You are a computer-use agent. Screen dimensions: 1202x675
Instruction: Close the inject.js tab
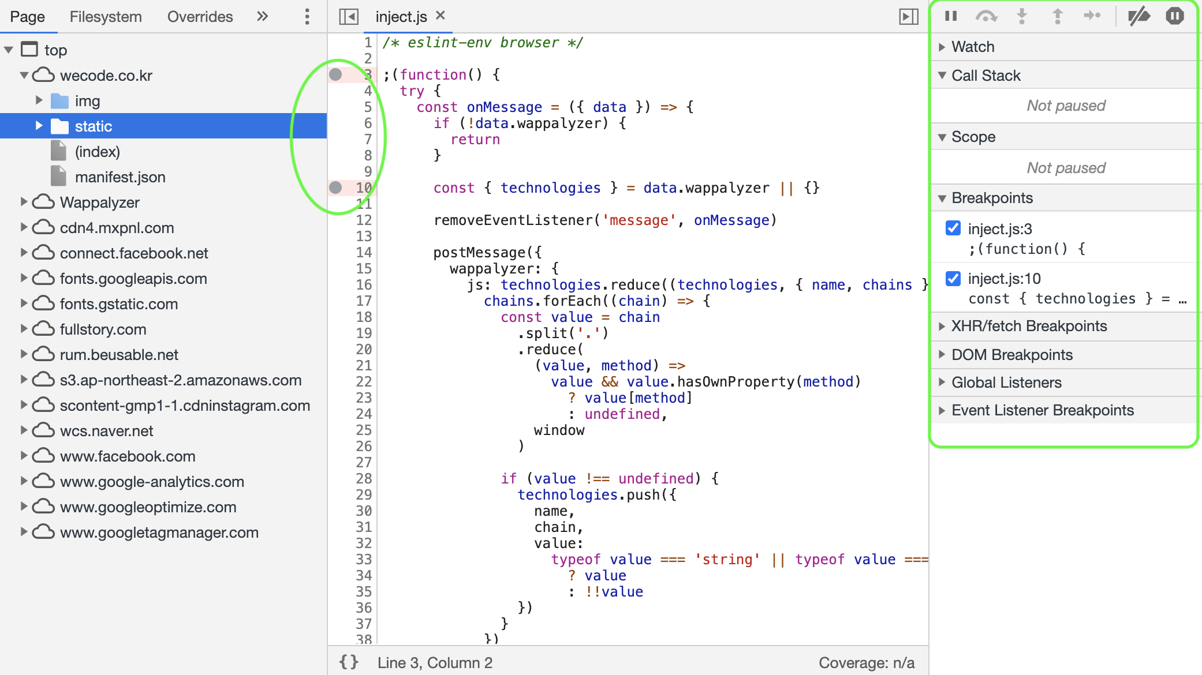tap(441, 16)
